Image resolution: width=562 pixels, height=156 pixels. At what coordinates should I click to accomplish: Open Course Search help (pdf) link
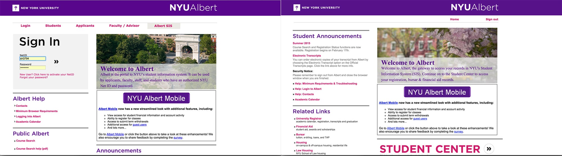click(x=32, y=149)
